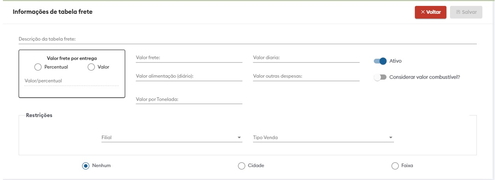Viewport: 495px width, 180px height.
Task: Click the Valor outras despesas field
Action: pos(306,77)
